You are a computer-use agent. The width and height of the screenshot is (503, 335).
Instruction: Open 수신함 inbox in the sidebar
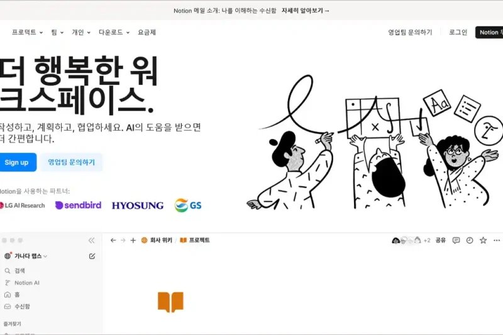point(17,307)
